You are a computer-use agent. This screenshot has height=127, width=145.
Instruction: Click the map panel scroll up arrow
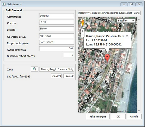[x=139, y=19]
